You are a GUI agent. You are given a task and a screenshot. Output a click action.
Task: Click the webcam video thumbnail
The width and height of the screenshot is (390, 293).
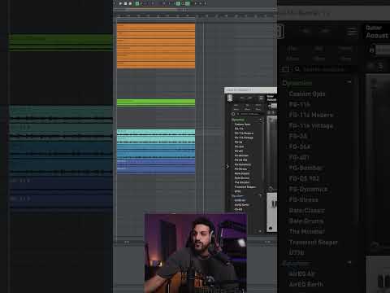point(196,253)
